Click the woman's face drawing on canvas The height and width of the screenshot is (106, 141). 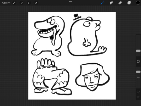pos(93,77)
